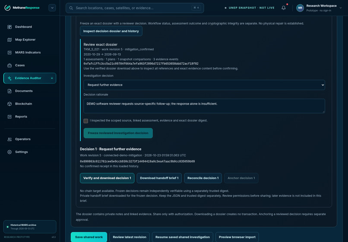
Task: Click the Map Explorer map icon
Action: pos(9,40)
